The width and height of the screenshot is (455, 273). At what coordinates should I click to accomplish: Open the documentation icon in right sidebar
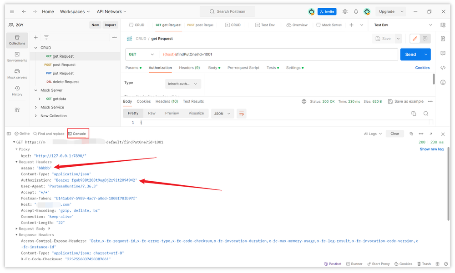click(443, 39)
